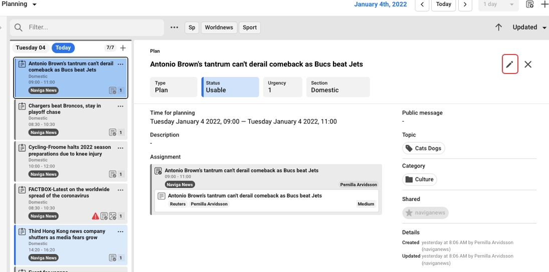Toggle the Sp filter chip
The height and width of the screenshot is (272, 549).
tap(192, 27)
